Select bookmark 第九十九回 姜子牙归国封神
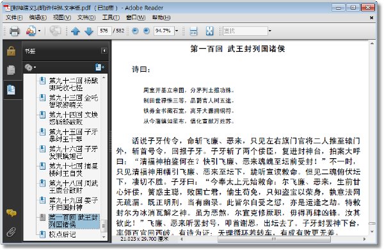The width and height of the screenshot is (384, 251). (x=73, y=204)
